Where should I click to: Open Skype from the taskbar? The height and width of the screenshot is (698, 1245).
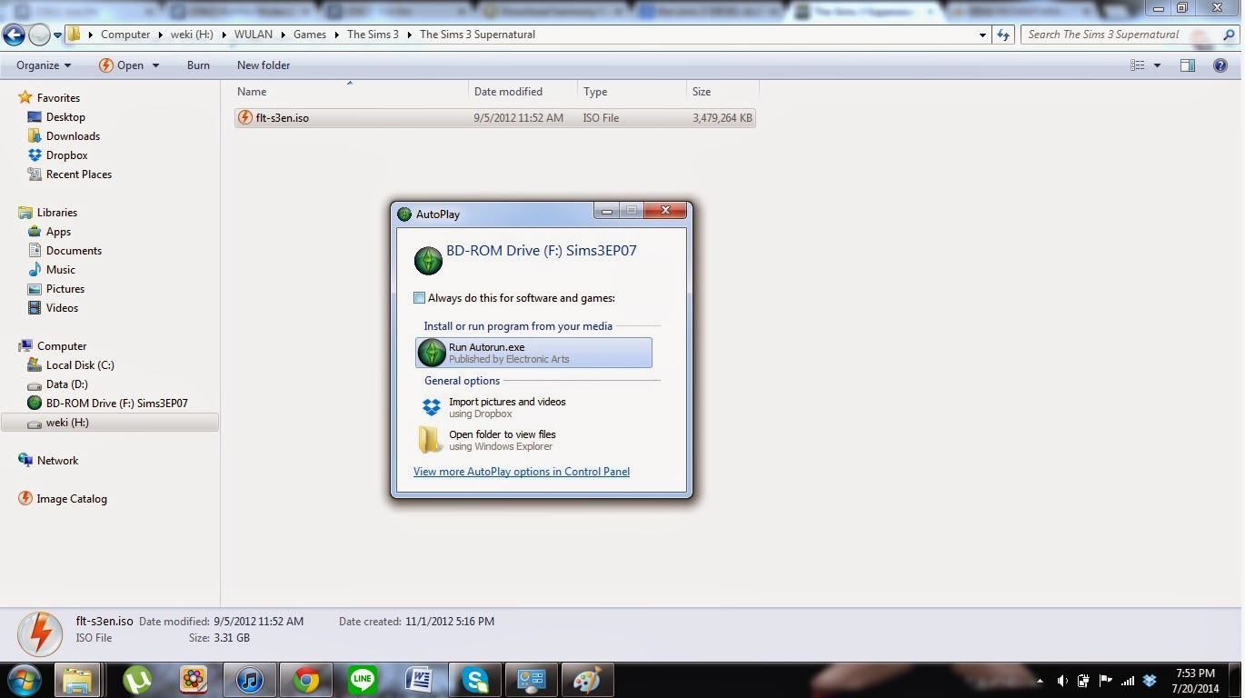[x=474, y=680]
